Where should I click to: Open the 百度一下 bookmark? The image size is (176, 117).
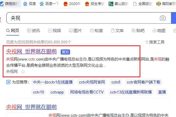coord(49,4)
